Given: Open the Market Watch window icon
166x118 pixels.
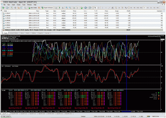Looking at the screenshot, I should coord(12,8).
